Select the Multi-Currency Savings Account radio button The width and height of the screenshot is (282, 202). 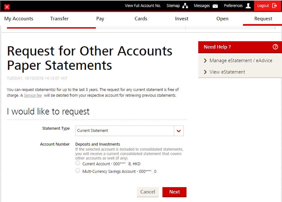(x=78, y=171)
